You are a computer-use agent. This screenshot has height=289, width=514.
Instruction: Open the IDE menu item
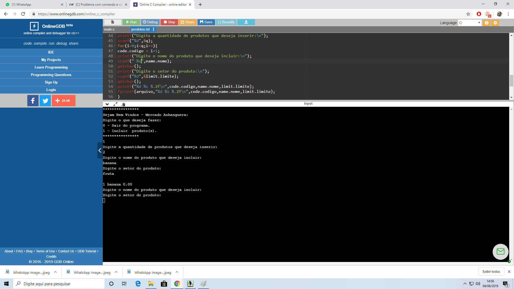[x=51, y=52]
